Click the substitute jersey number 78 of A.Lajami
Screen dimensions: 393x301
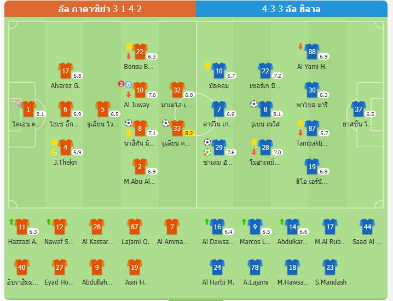pos(254,267)
